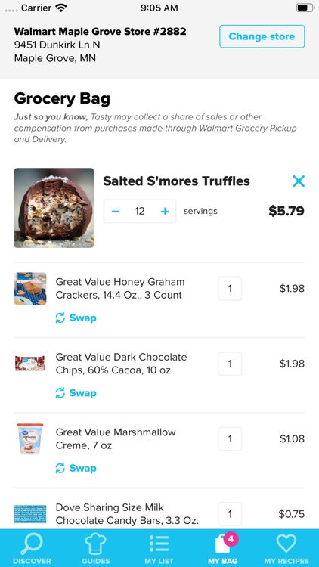Viewport: 319px width, 567px height.
Task: Tap Marshmallow Creme product thumbnail
Action: click(x=30, y=439)
